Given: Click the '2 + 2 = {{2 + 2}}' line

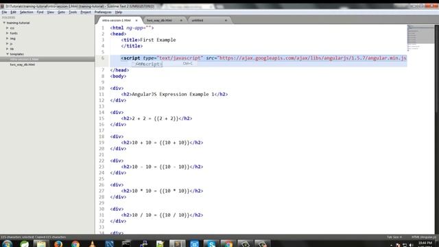Looking at the screenshot, I should point(156,119).
